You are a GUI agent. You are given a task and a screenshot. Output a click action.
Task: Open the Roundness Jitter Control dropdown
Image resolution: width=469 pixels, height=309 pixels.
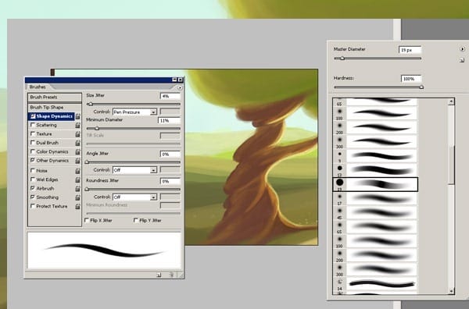tap(134, 197)
